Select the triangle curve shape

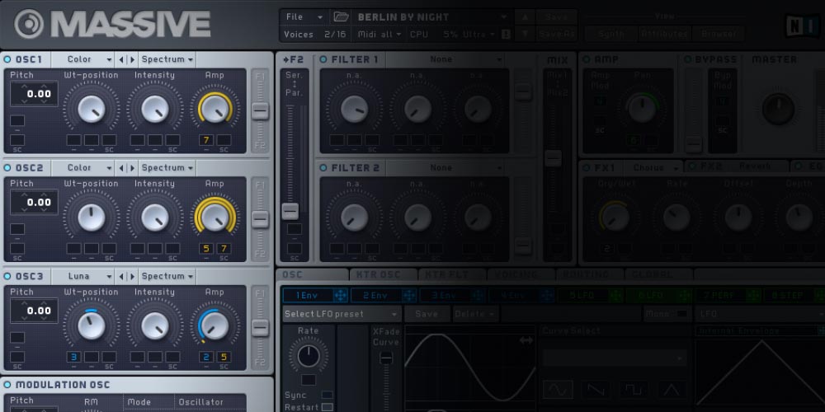click(x=672, y=390)
